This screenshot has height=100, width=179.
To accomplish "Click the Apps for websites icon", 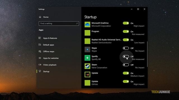I will coord(40,58).
